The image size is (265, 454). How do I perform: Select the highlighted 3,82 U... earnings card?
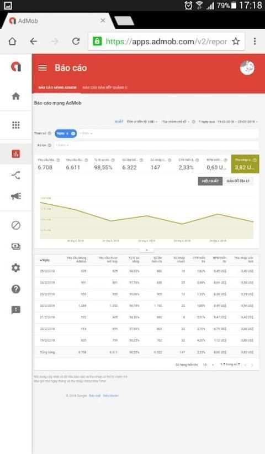click(245, 164)
